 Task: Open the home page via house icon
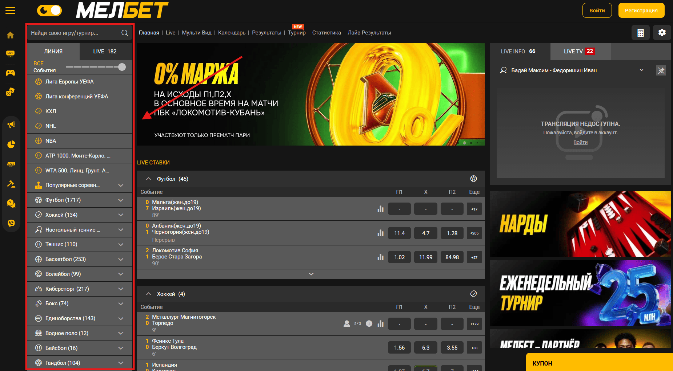coord(11,35)
